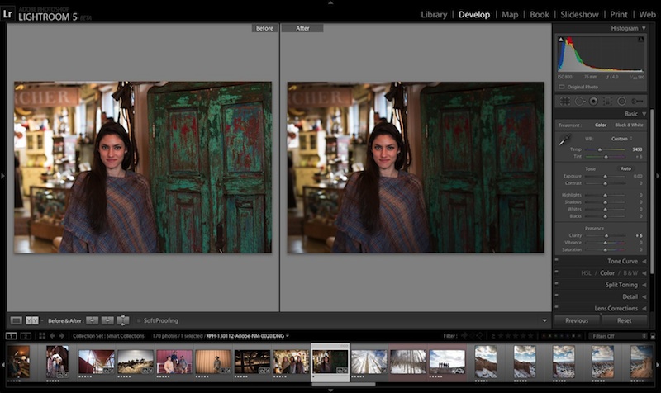661x393 pixels.
Task: Click the Before/After Y|Y view icon
Action: (x=32, y=320)
